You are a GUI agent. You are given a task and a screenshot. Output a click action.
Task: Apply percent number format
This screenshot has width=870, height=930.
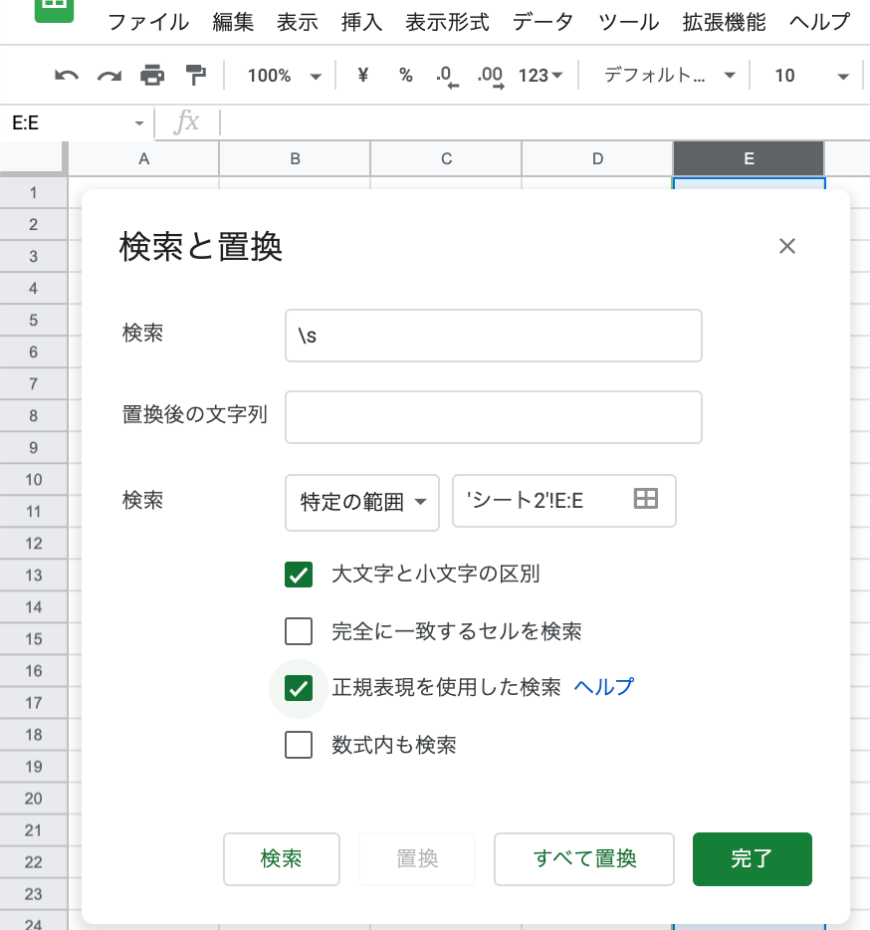click(405, 76)
